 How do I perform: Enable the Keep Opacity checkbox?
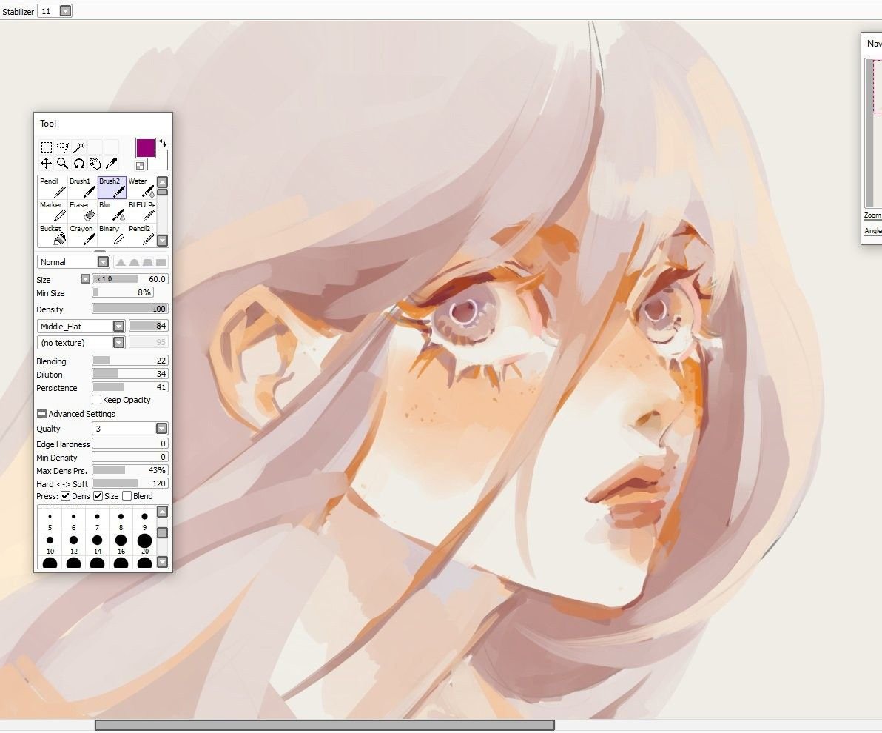97,400
